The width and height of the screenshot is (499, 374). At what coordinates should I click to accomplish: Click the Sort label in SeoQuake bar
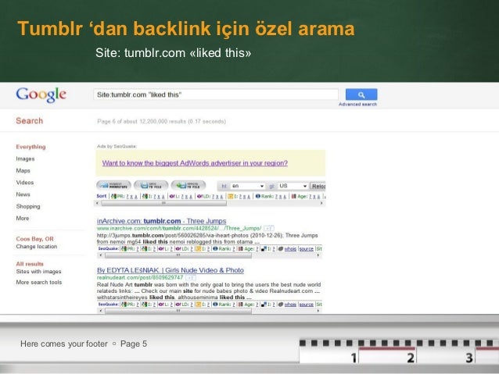pyautogui.click(x=102, y=196)
